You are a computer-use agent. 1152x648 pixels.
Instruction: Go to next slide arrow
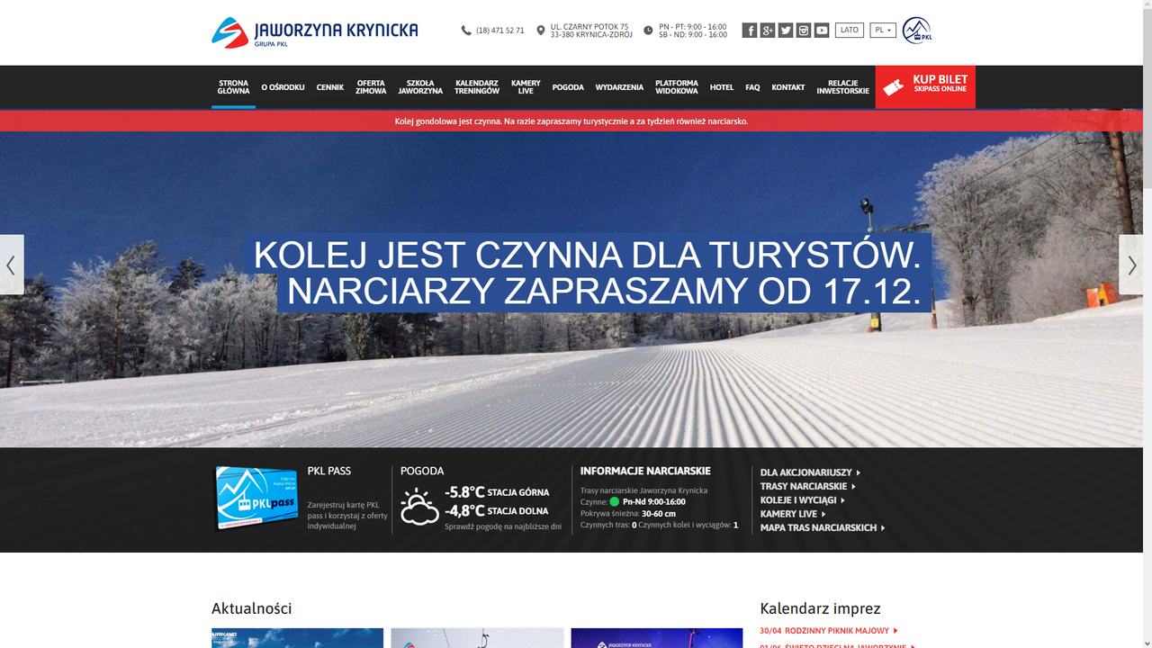click(x=1131, y=265)
